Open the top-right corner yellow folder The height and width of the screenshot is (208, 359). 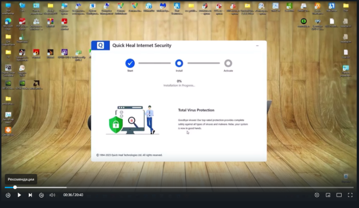tap(346, 7)
